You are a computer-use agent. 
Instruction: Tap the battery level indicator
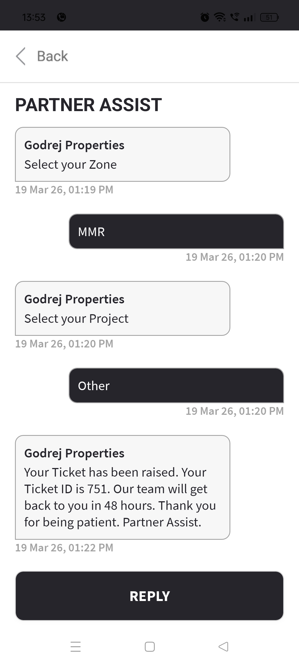point(269,17)
